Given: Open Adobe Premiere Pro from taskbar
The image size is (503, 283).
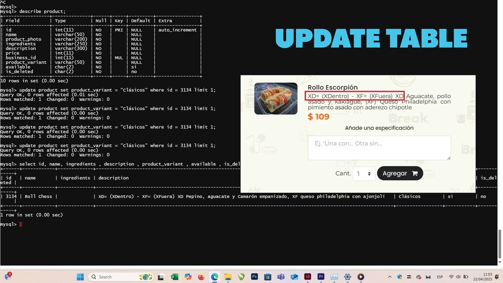Looking at the screenshot, I should click(x=321, y=277).
